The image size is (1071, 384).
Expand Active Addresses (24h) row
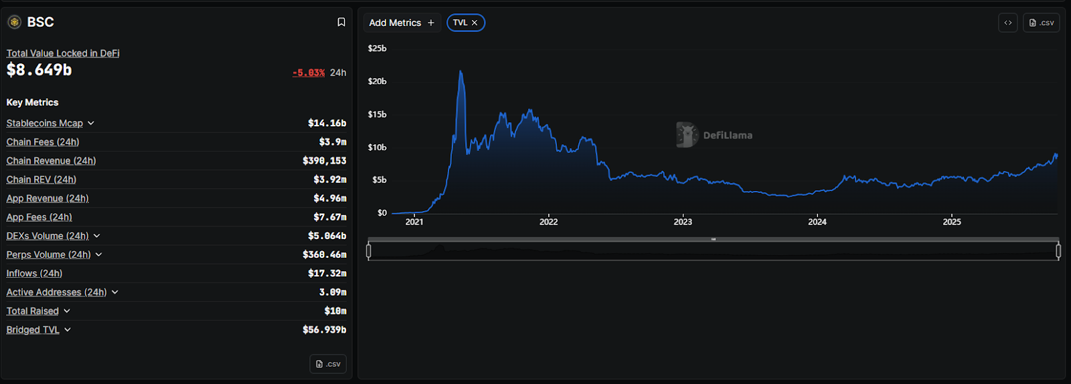click(115, 293)
